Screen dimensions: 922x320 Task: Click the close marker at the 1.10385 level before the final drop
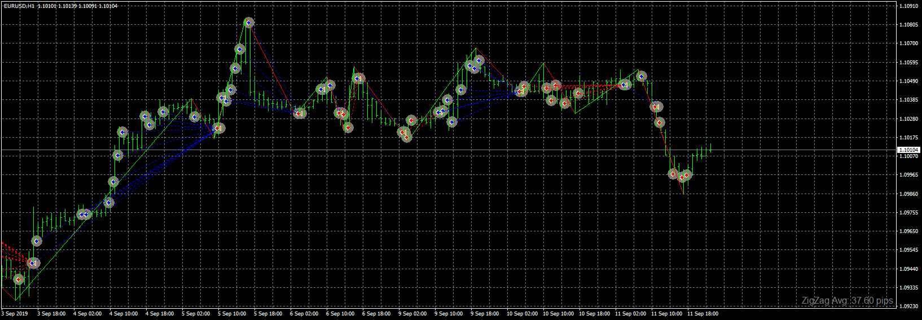pyautogui.click(x=656, y=107)
